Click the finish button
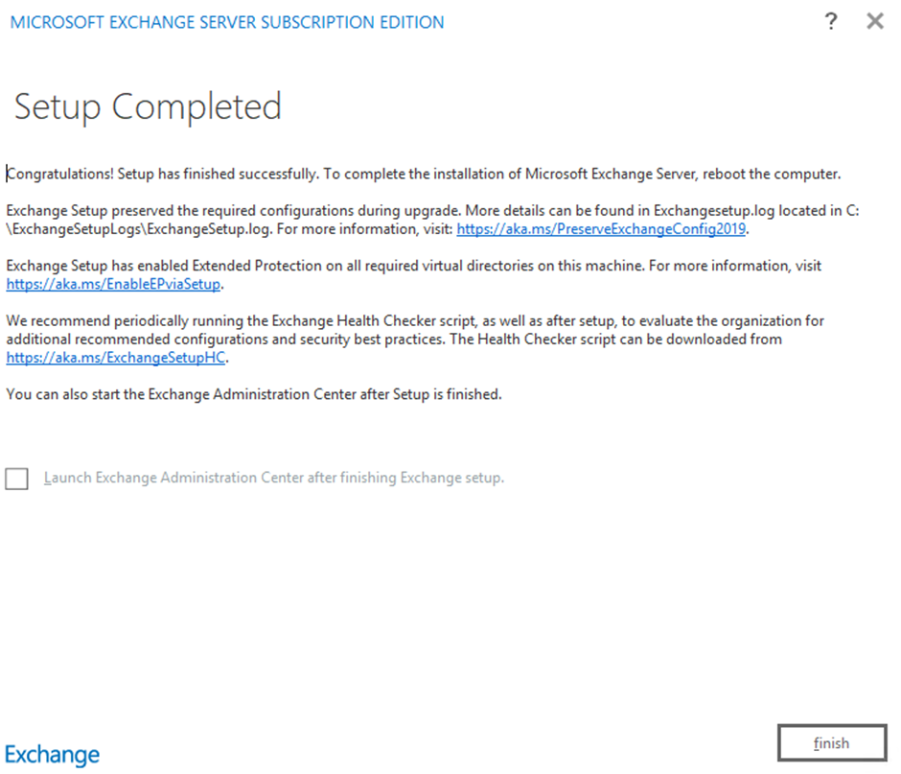Image resolution: width=901 pixels, height=774 pixels. tap(832, 743)
